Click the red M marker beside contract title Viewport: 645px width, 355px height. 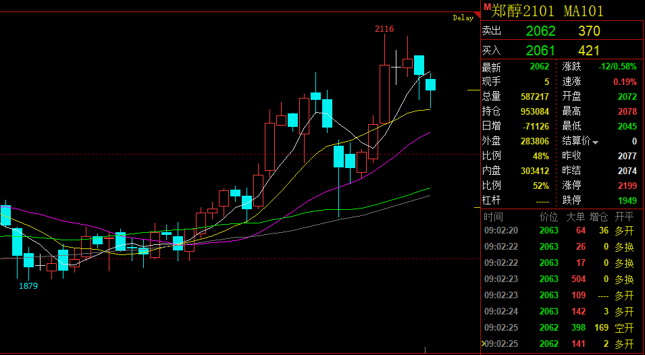click(x=487, y=7)
